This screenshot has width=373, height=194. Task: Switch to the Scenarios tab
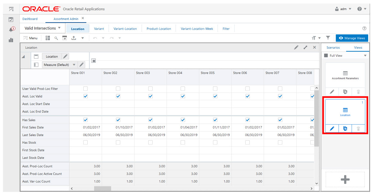333,48
